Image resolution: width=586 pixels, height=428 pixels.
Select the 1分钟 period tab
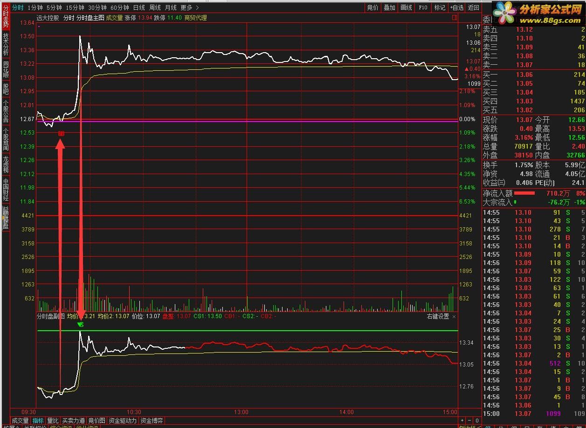point(35,7)
